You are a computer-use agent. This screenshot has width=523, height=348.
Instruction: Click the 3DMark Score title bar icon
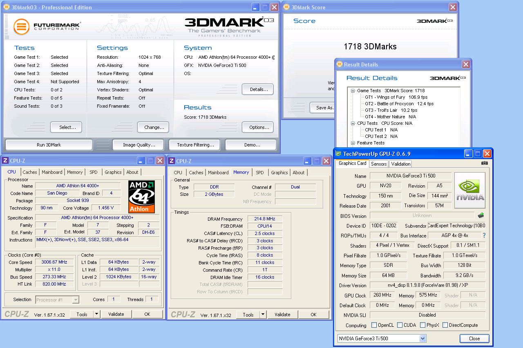click(x=286, y=7)
